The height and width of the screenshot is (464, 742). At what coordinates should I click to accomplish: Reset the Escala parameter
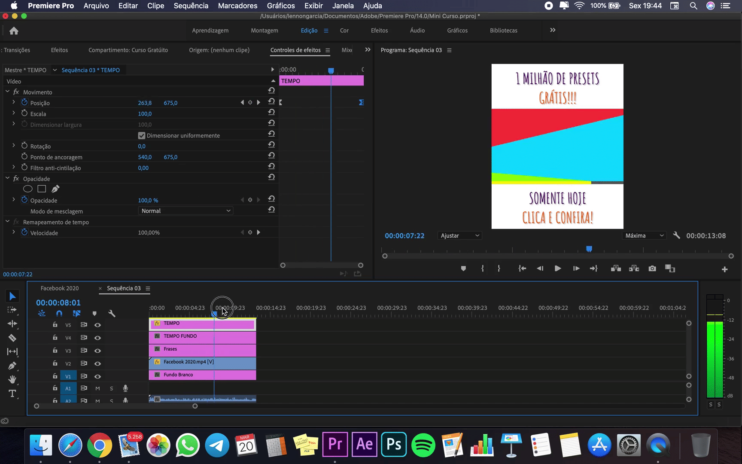[x=271, y=112]
